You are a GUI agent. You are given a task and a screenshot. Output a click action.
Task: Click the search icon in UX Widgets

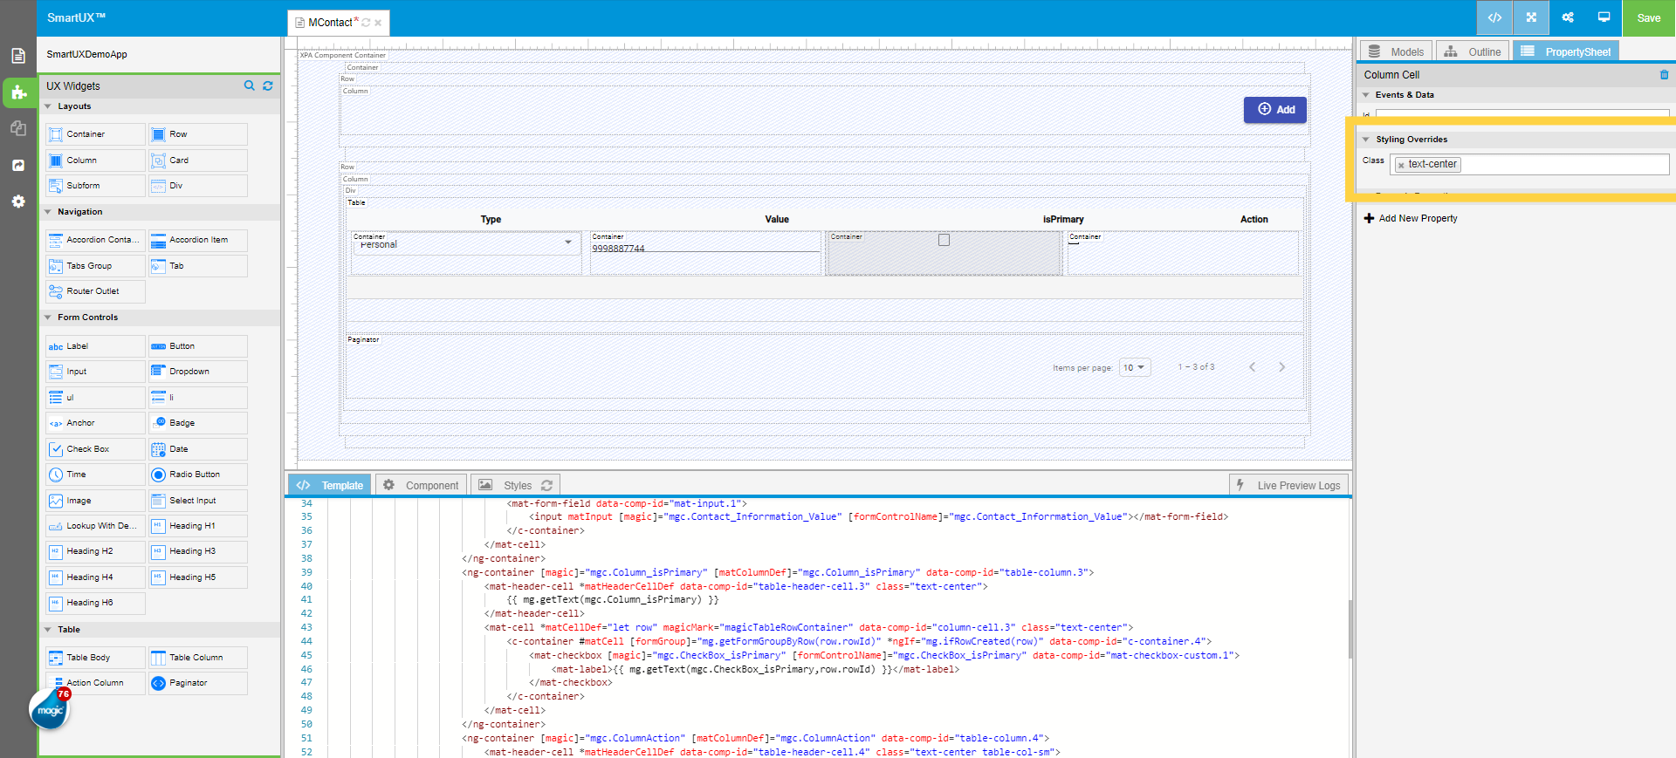coord(250,85)
